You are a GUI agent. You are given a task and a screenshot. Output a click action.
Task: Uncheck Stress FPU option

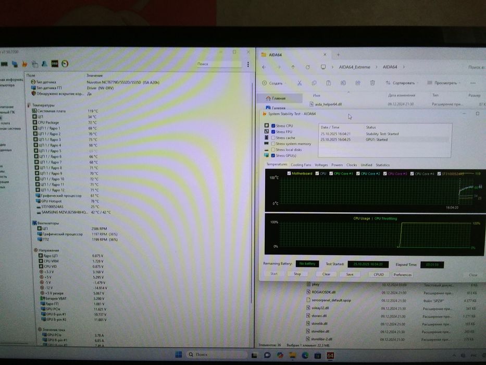click(273, 131)
